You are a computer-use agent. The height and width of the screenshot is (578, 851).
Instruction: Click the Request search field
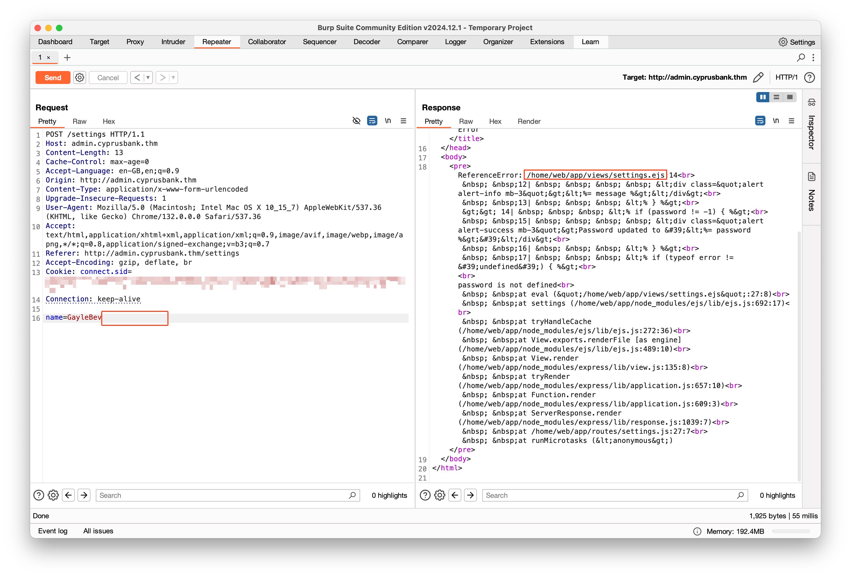tap(228, 495)
